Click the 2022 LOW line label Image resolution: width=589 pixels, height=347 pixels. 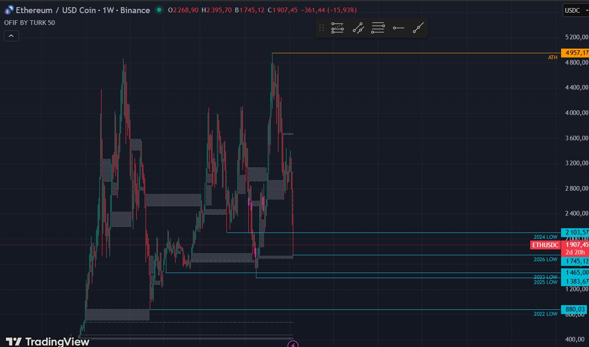(545, 314)
